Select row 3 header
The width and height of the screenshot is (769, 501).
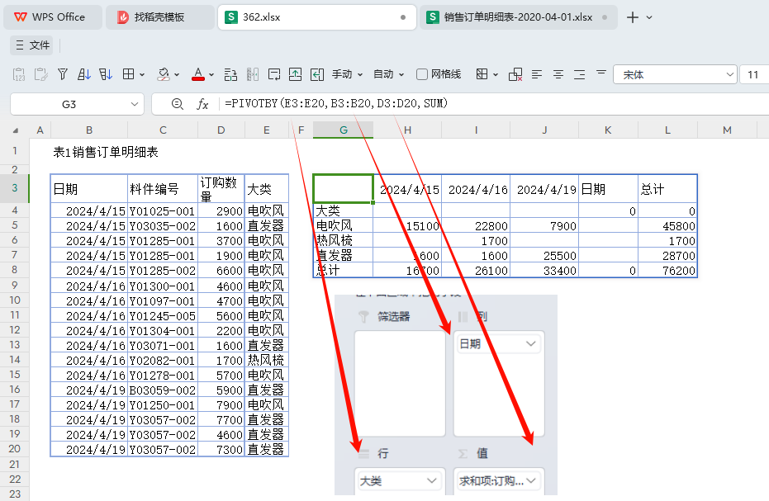15,188
